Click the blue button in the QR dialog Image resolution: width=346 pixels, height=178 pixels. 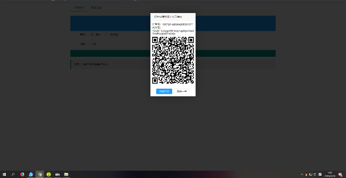(164, 91)
